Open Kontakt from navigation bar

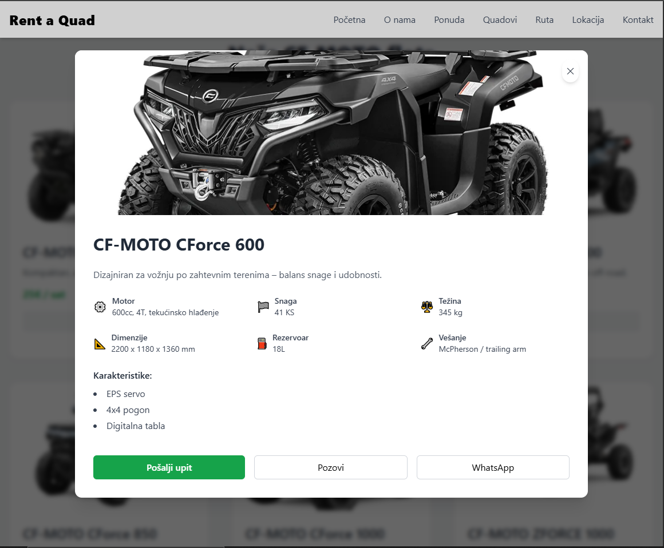(638, 20)
